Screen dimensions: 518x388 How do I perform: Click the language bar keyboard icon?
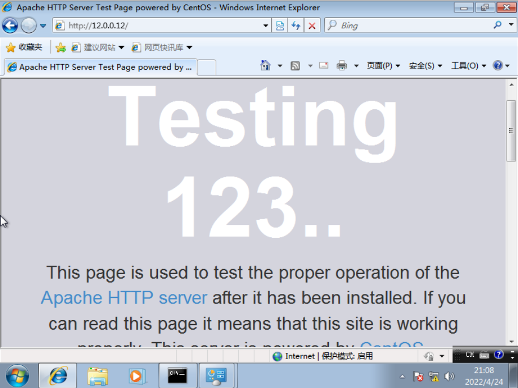[484, 355]
